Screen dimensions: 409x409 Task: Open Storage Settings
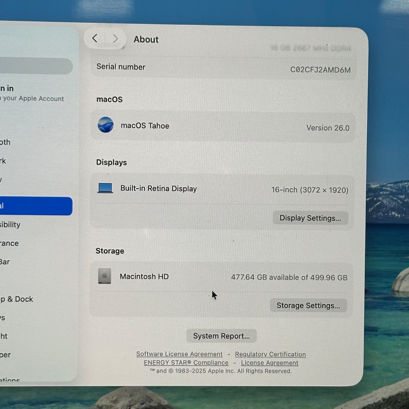coord(308,305)
